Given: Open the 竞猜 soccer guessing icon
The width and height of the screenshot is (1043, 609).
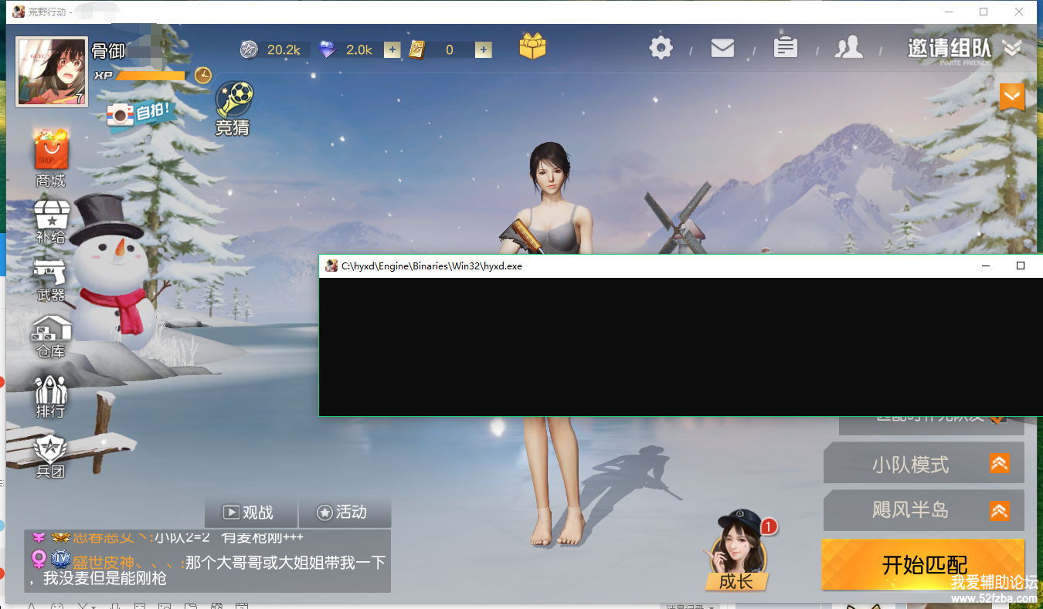Looking at the screenshot, I should [x=233, y=108].
